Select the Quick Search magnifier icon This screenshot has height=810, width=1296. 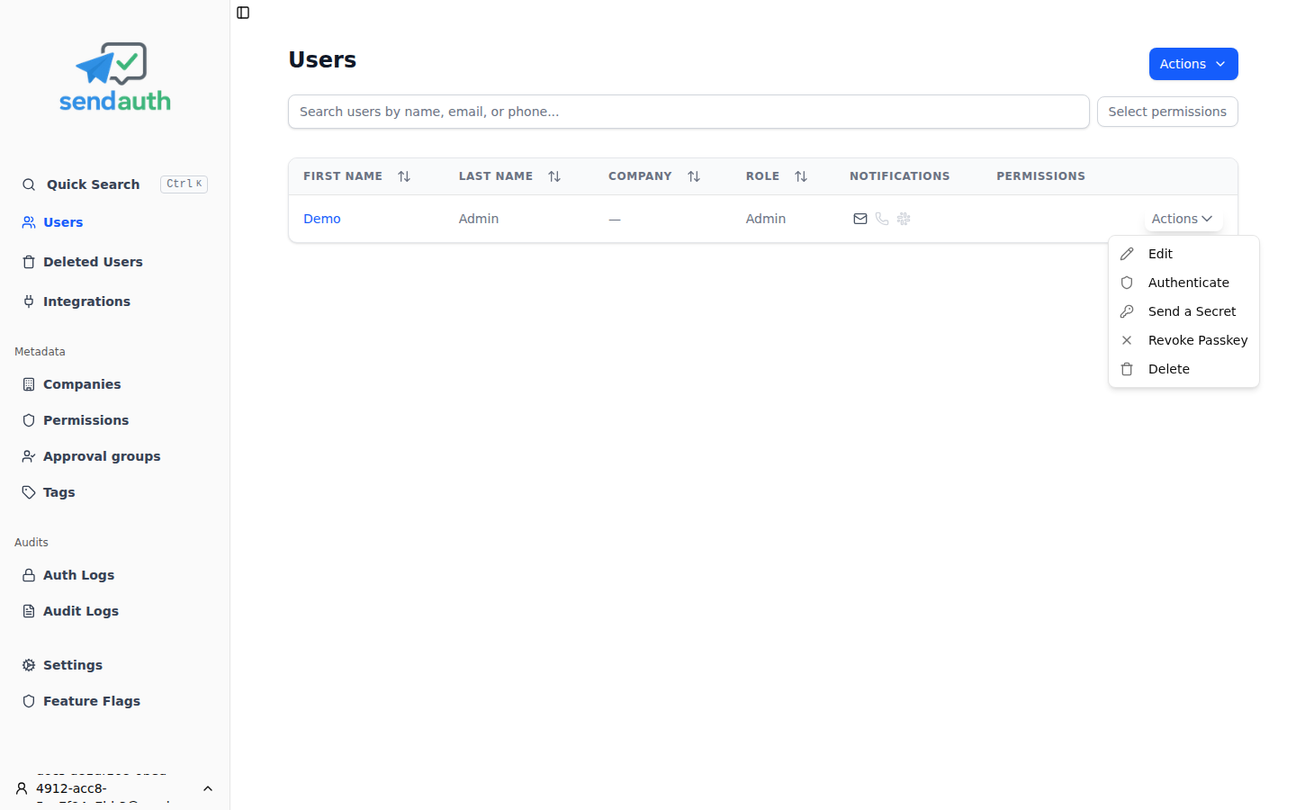29,184
